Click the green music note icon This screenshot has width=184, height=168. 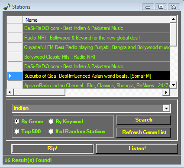coord(7,7)
